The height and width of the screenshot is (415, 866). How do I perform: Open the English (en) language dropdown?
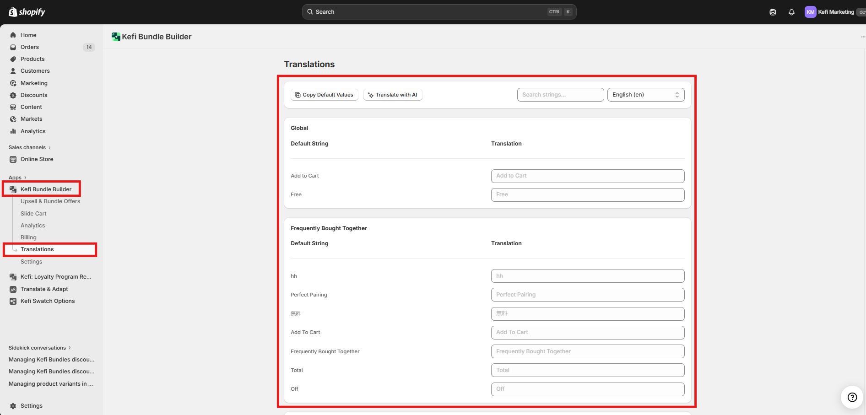(x=646, y=95)
